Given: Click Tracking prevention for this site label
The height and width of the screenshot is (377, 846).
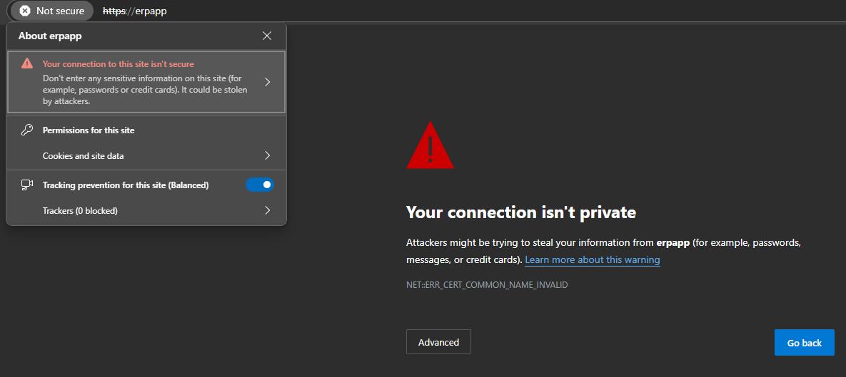Looking at the screenshot, I should pos(126,185).
